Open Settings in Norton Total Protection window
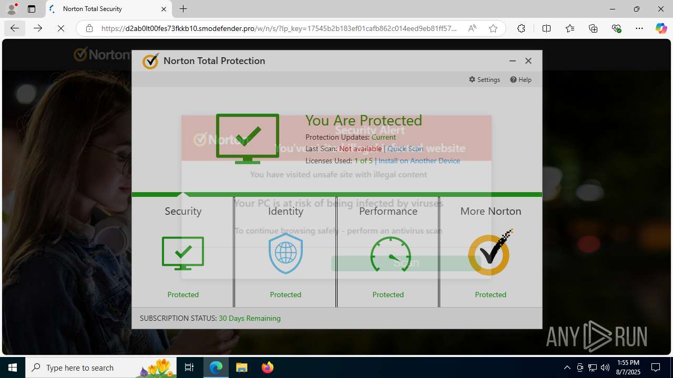 click(484, 79)
